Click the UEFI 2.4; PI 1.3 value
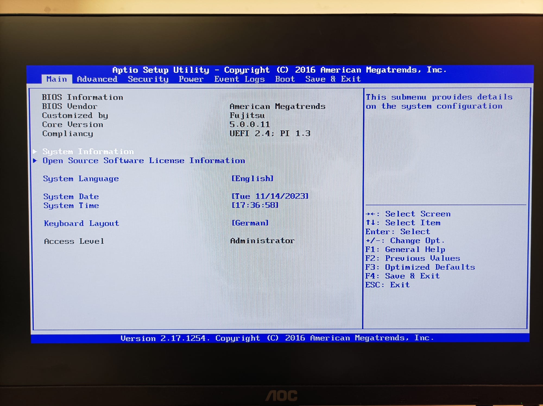 coord(270,133)
